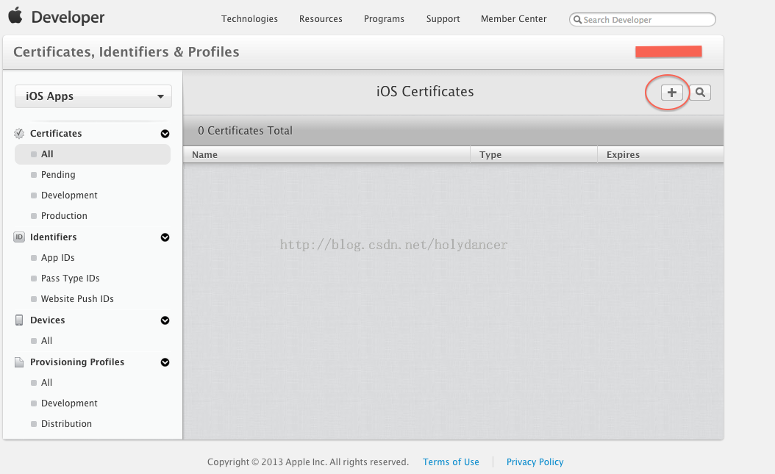This screenshot has width=775, height=474.
Task: Open App IDs list
Action: pyautogui.click(x=58, y=258)
